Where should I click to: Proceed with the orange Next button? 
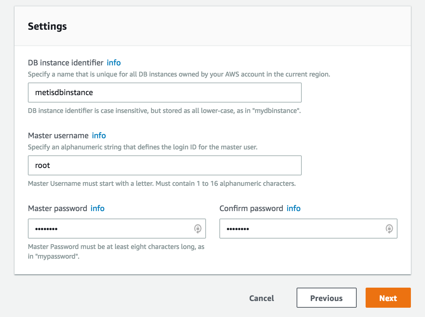388,298
